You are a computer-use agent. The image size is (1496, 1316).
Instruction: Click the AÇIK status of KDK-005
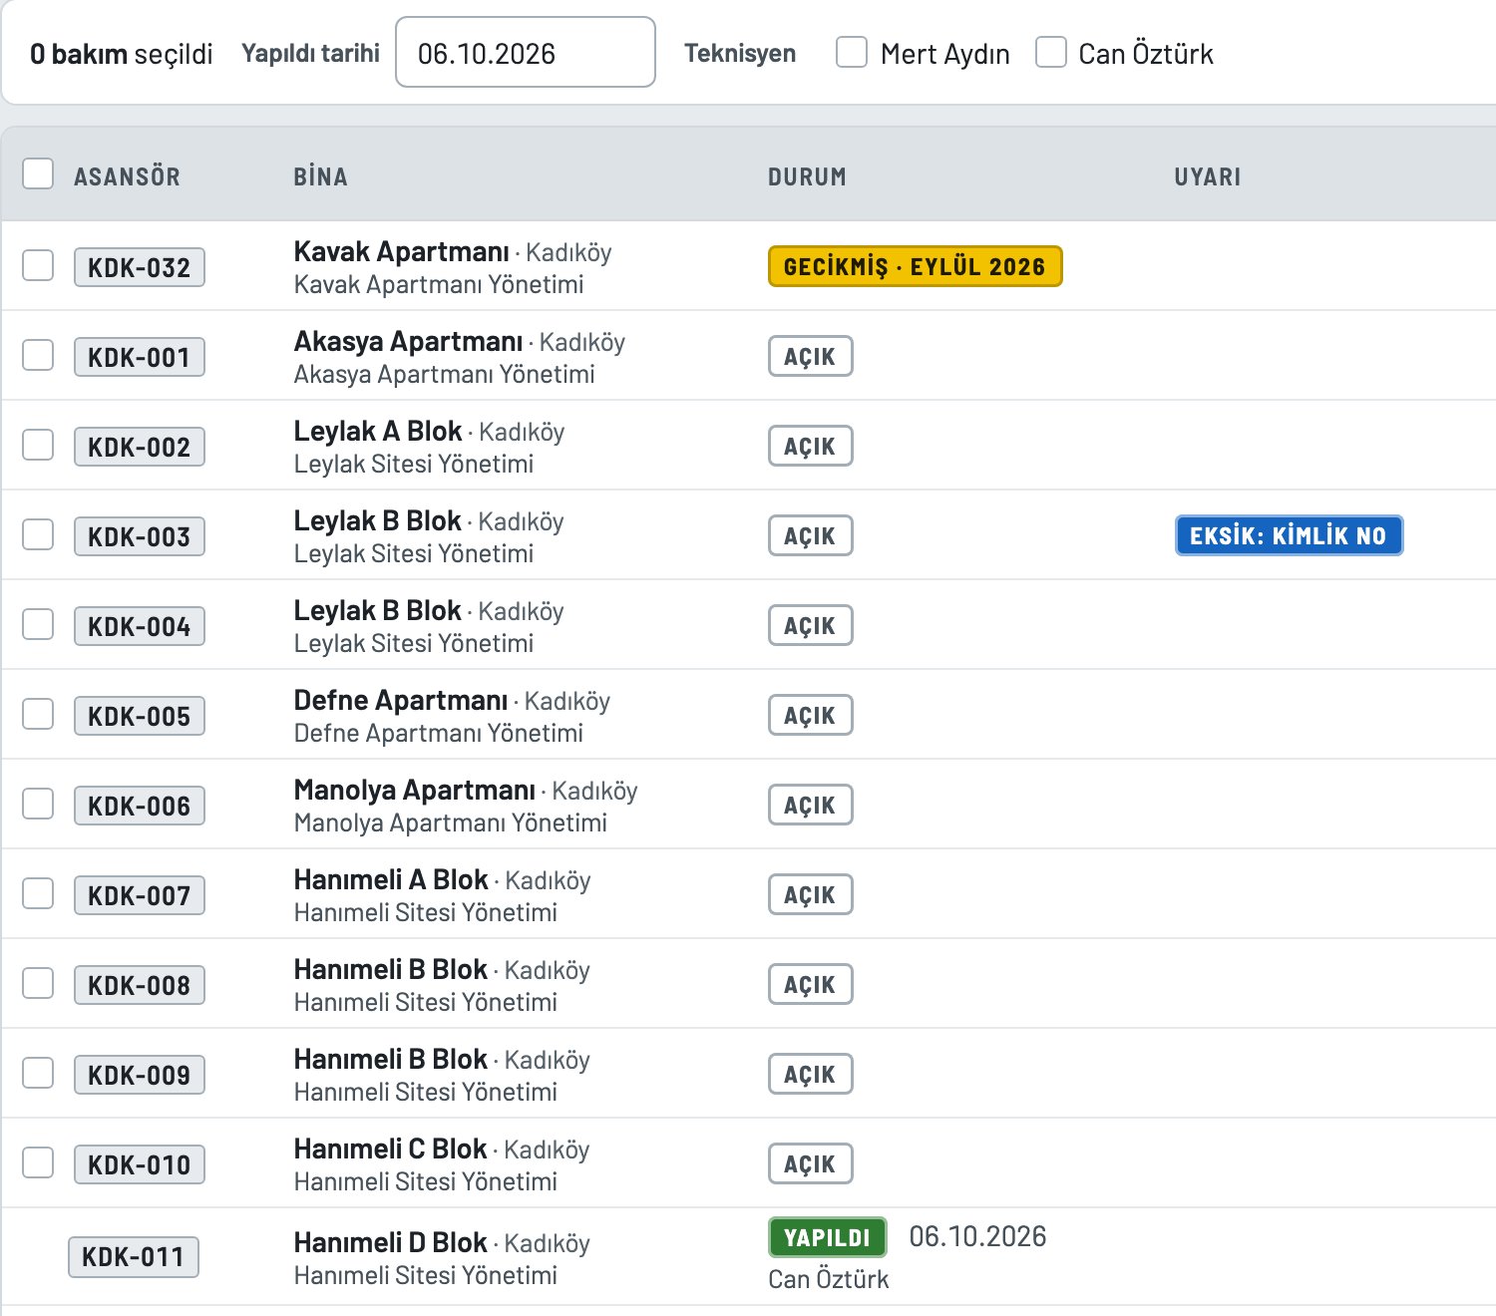(810, 715)
